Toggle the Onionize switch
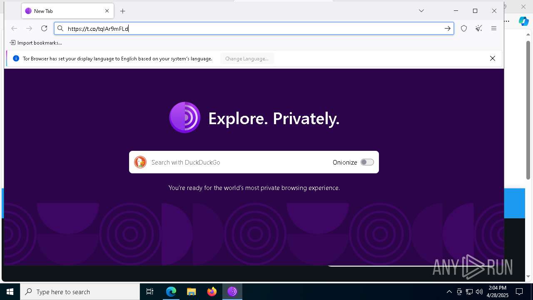Viewport: 533px width, 300px height. click(367, 162)
